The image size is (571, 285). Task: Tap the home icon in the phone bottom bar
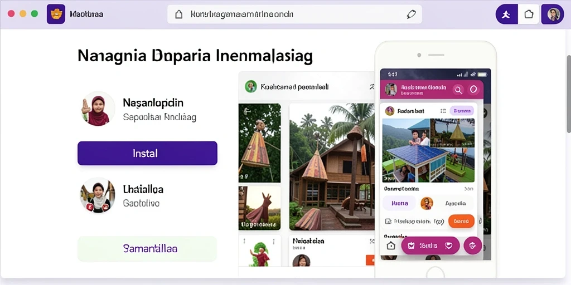(x=391, y=245)
